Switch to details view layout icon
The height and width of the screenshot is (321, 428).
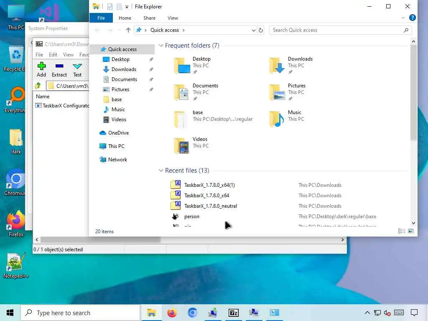point(402,231)
